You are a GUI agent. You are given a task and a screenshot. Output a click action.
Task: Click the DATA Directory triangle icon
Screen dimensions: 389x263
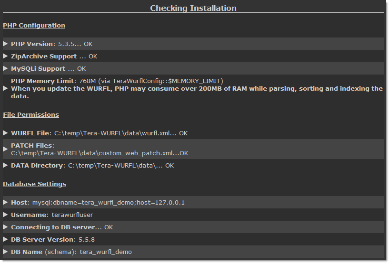coord(5,165)
